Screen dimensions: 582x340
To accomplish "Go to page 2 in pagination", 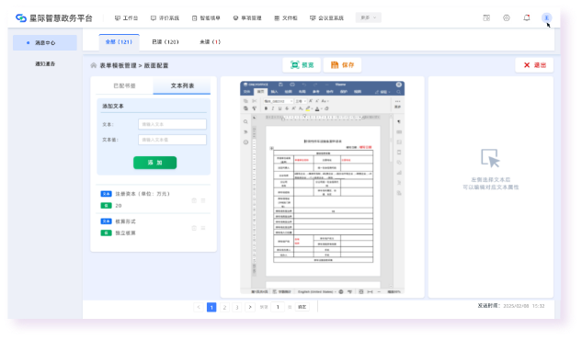I will point(224,307).
